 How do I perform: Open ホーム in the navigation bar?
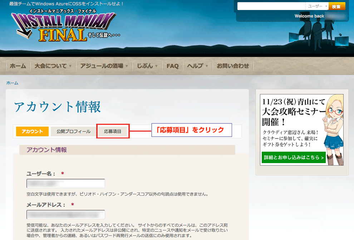(18, 66)
